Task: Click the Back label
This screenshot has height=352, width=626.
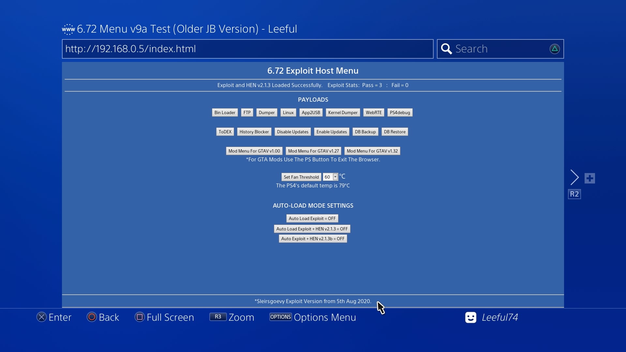Action: click(109, 317)
